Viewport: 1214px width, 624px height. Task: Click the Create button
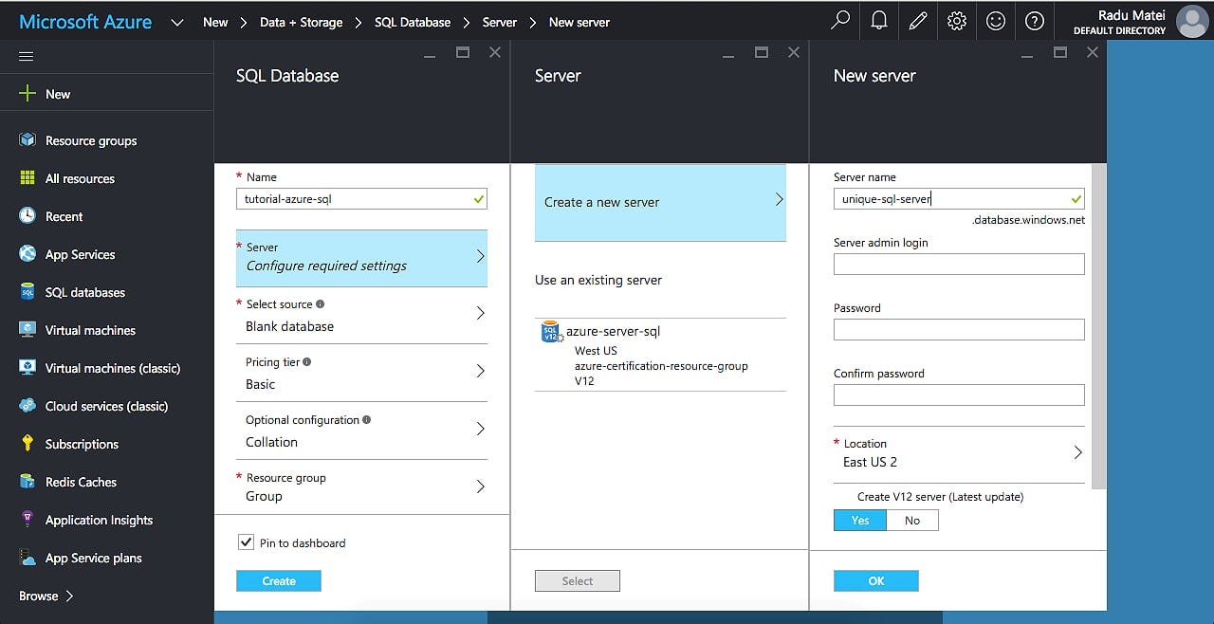click(278, 579)
